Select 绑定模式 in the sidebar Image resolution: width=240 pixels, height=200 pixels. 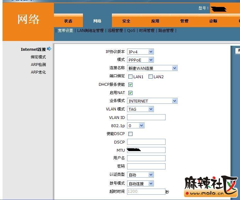coord(38,57)
